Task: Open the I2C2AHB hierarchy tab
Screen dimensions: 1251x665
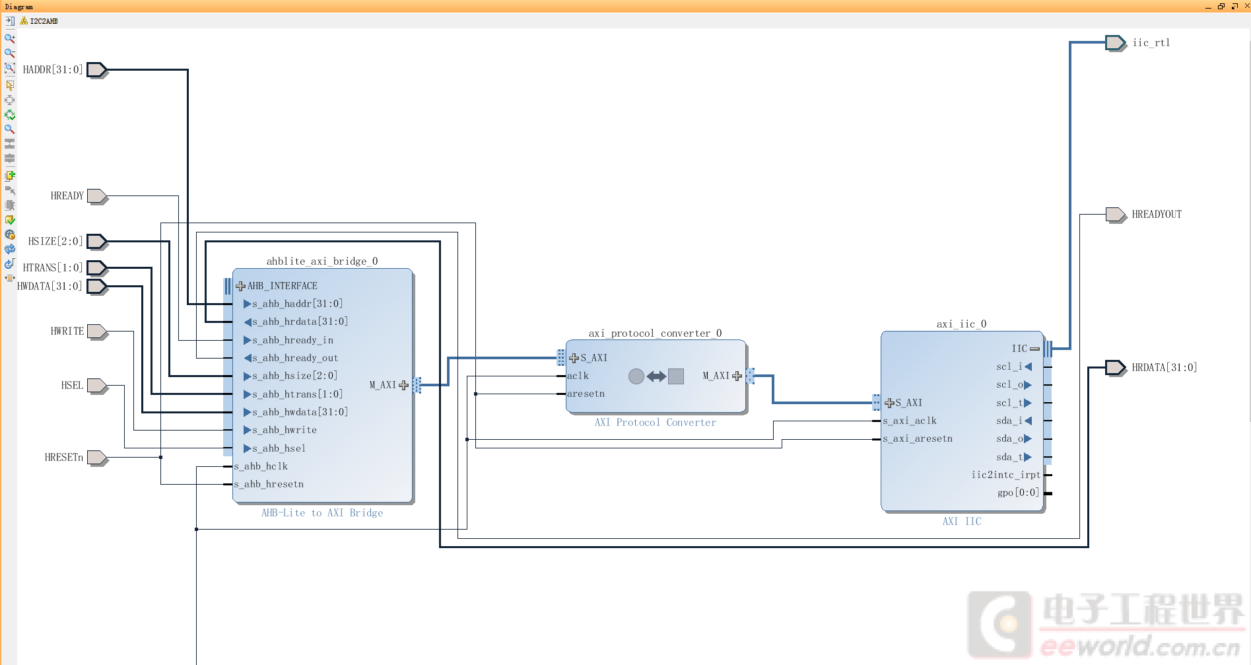Action: point(39,21)
